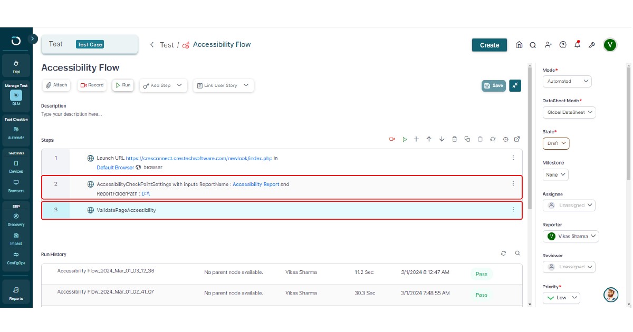Expand the left sidebar with the arrow toggle
633x332 pixels.
[33, 38]
